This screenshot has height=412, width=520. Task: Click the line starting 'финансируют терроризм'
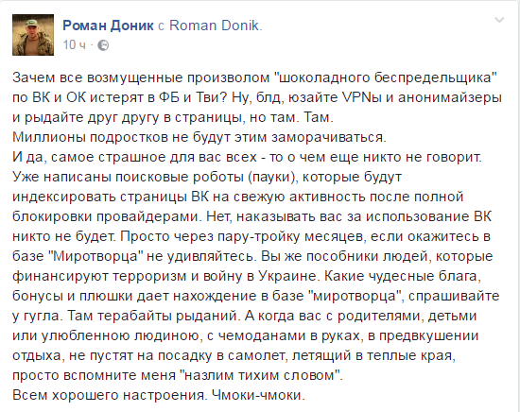coord(247,276)
